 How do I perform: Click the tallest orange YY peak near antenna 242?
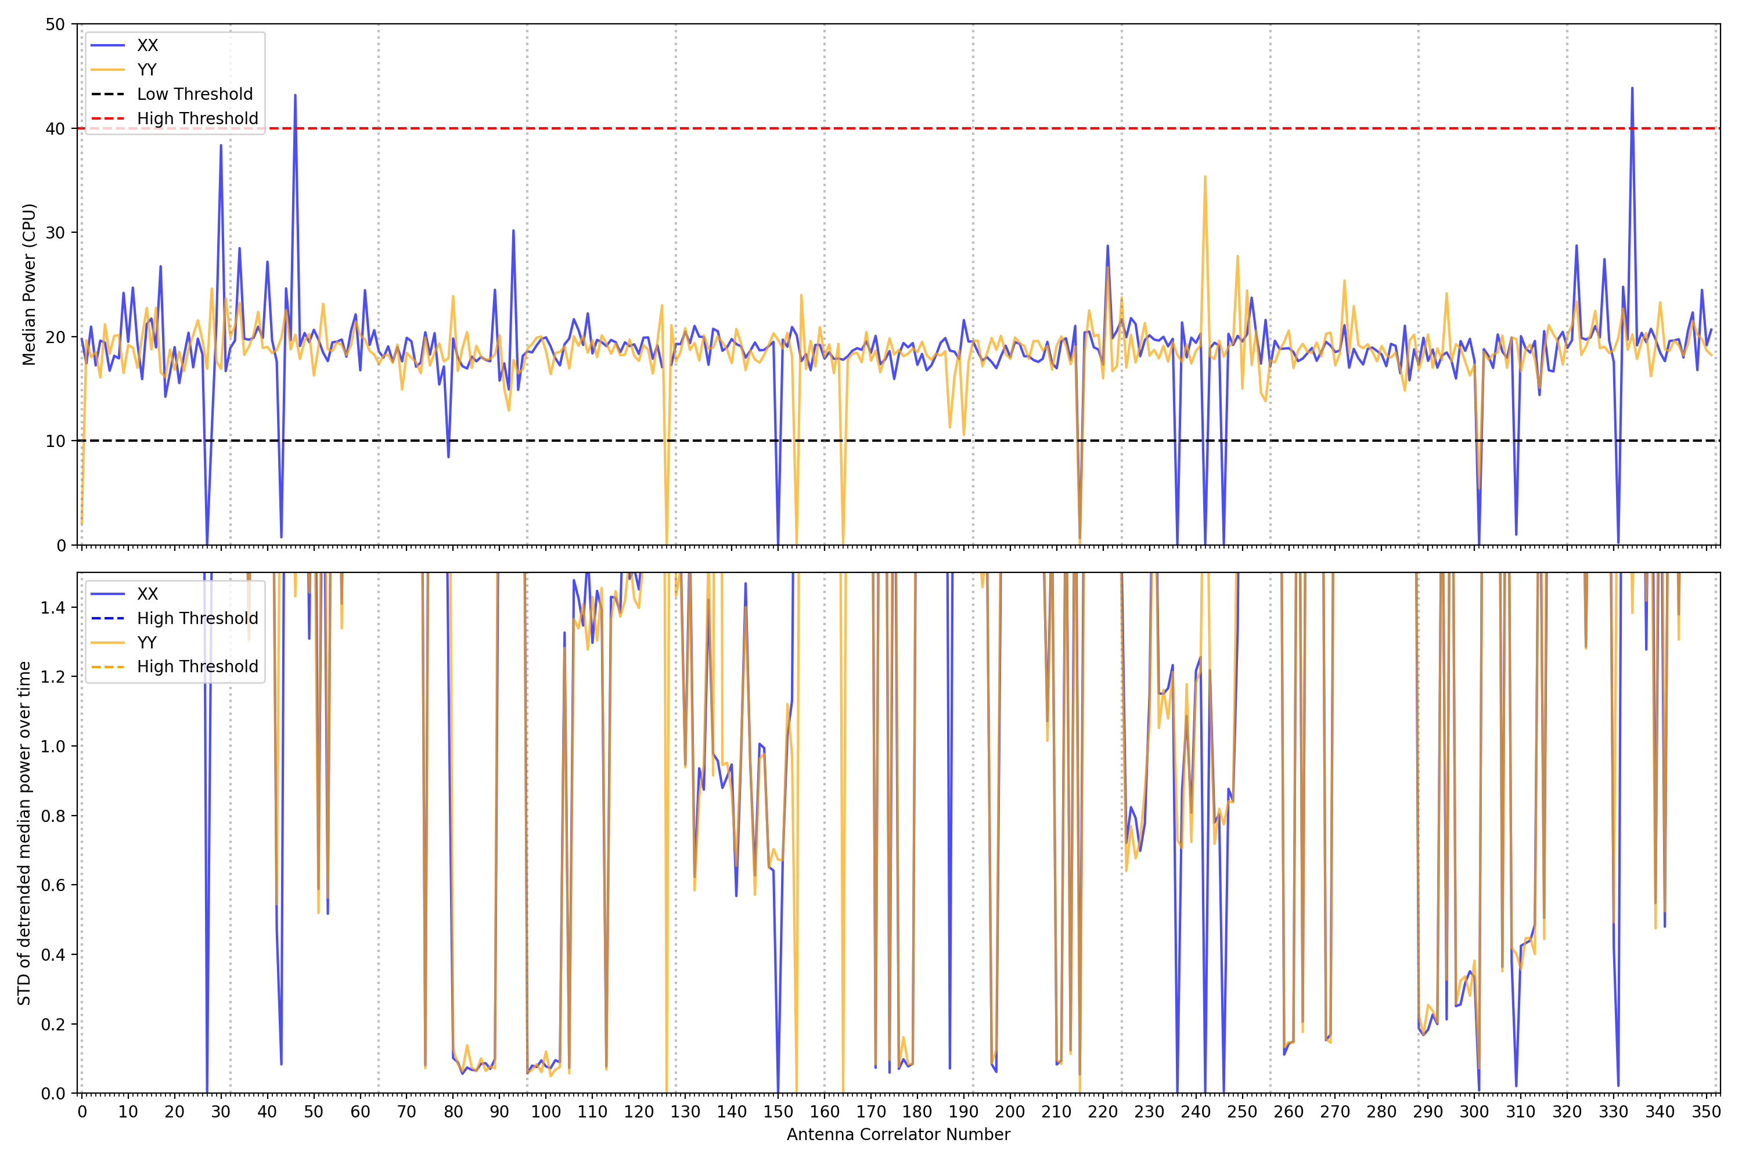(1205, 177)
